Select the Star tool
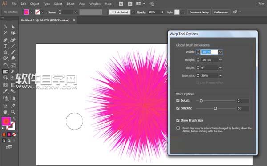267x166 pixels. 5,52
